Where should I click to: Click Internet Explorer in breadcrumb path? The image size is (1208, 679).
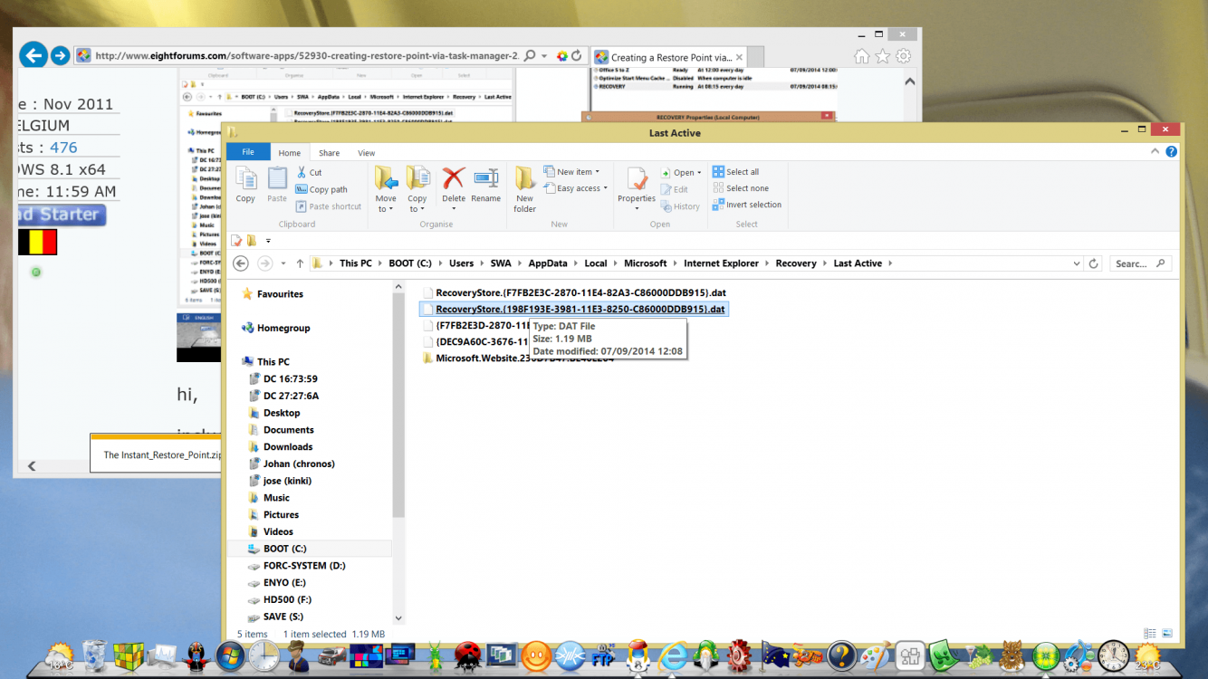tap(721, 263)
